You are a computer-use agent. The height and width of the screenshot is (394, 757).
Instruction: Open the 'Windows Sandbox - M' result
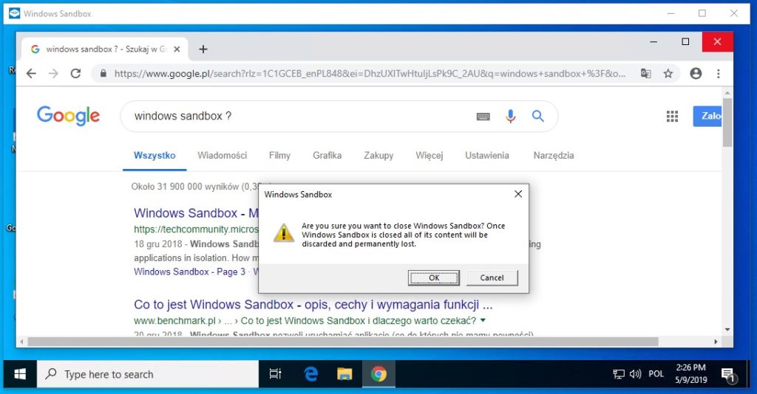[x=196, y=213]
